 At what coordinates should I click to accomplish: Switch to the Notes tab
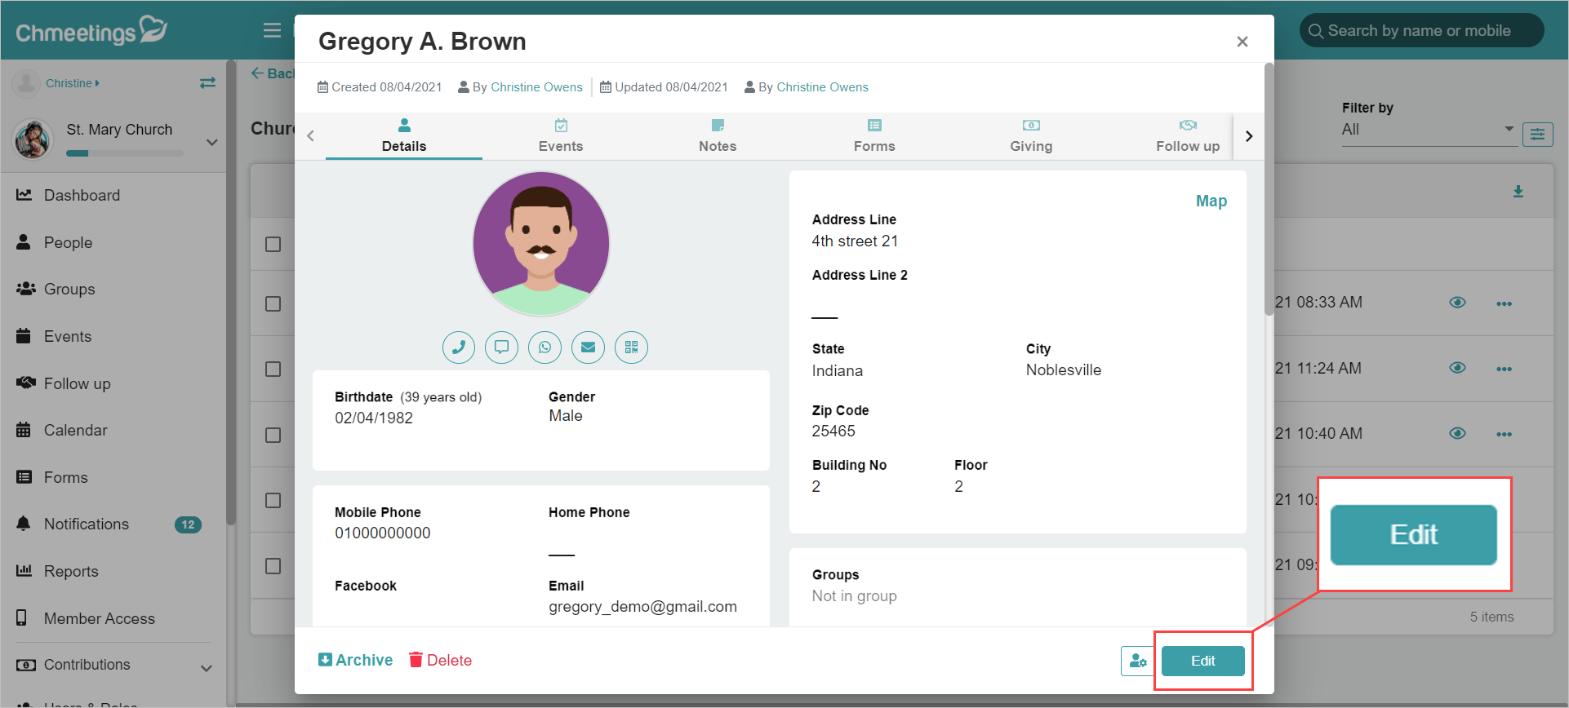point(718,135)
